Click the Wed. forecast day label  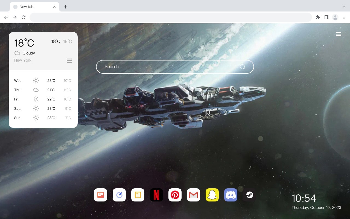18,80
